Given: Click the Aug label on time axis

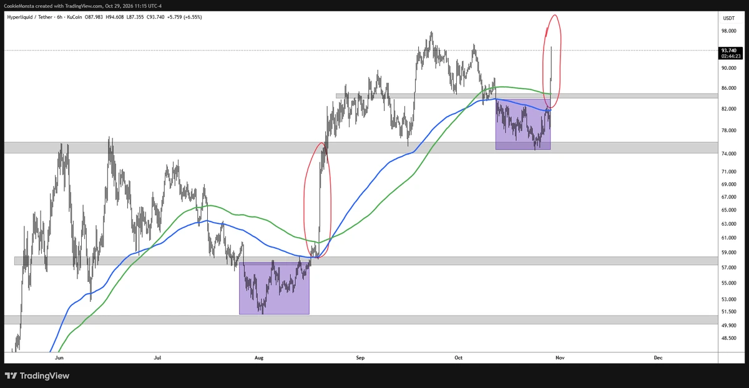Looking at the screenshot, I should pos(260,358).
